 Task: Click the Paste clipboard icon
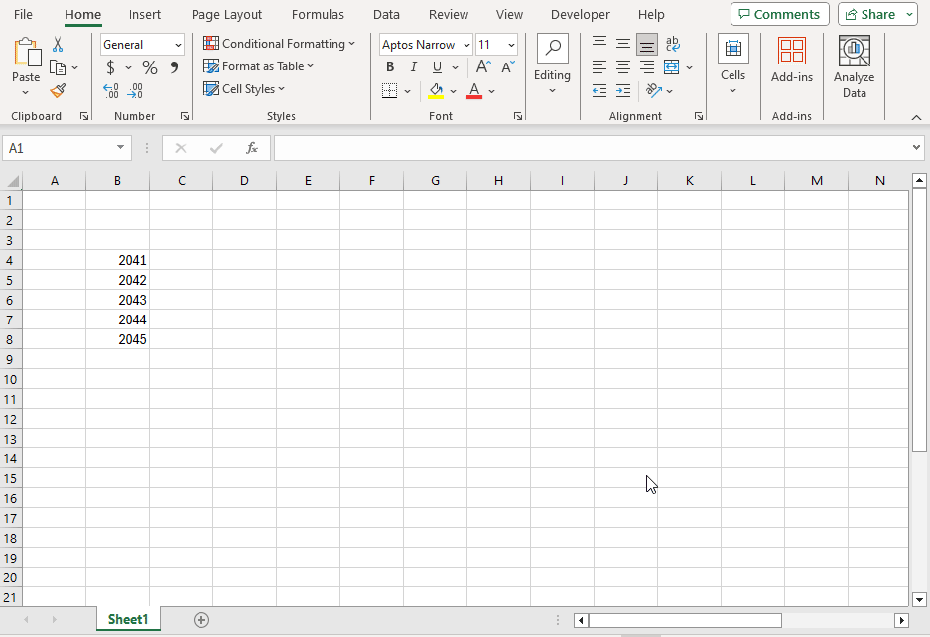[27, 53]
